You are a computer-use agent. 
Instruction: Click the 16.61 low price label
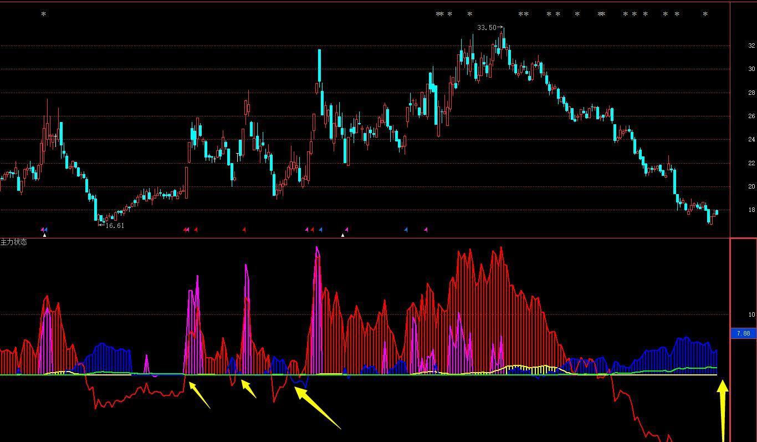pyautogui.click(x=115, y=226)
